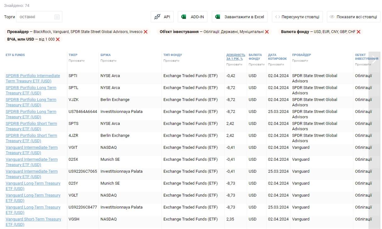Remove the Валюта фонду filter via red X

tap(358, 32)
